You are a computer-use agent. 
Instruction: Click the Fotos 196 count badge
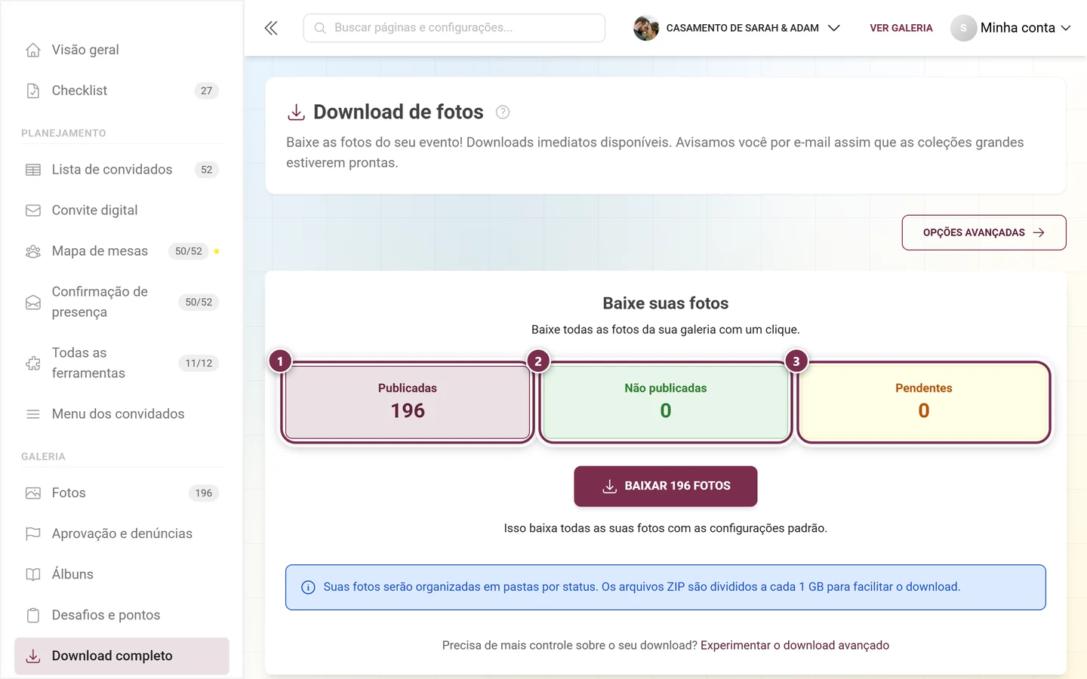pos(204,493)
